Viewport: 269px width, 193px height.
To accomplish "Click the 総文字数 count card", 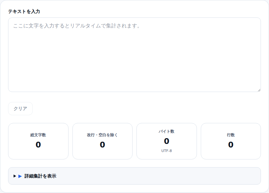I will coord(38,141).
